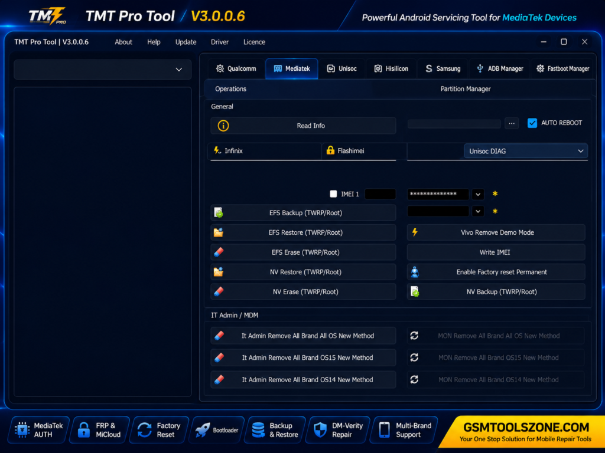Open the ADB Manager tab
Image resolution: width=605 pixels, height=453 pixels.
point(500,68)
